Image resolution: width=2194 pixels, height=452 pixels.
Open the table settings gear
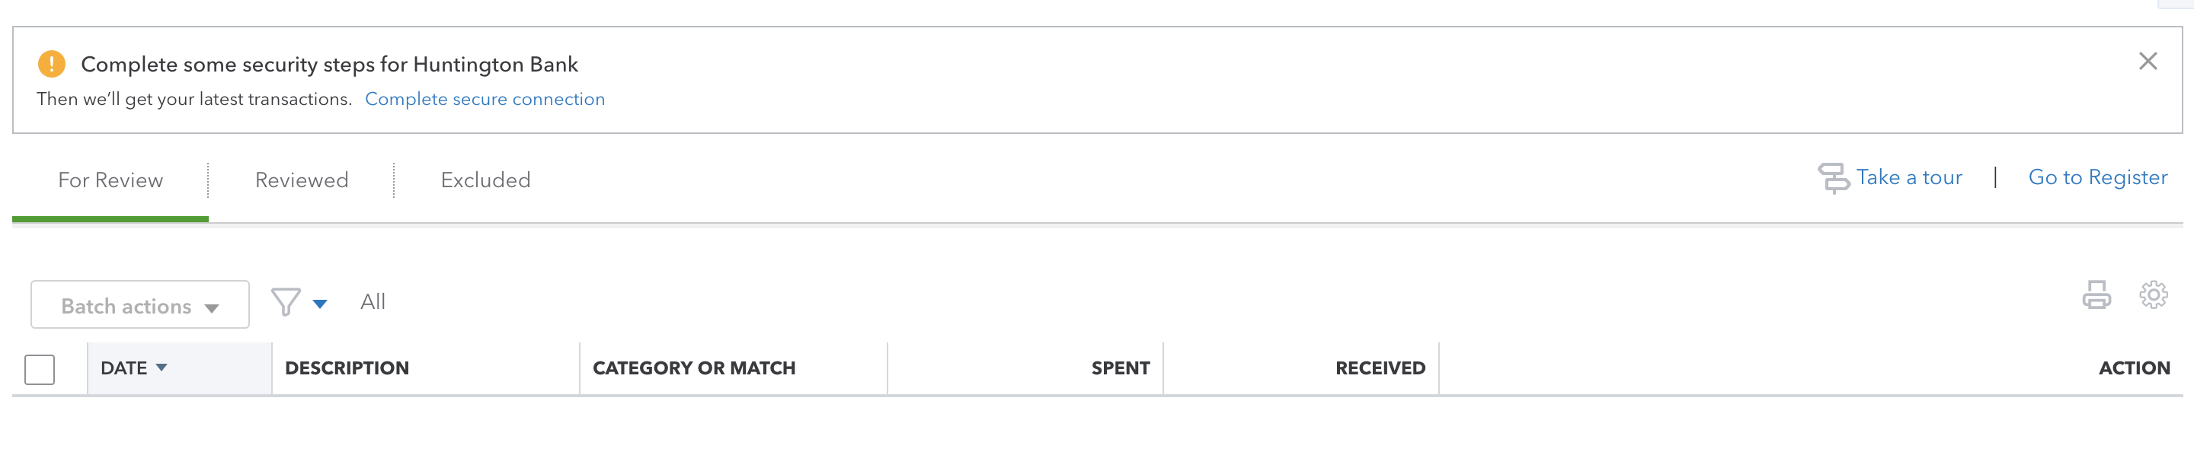click(x=2153, y=295)
